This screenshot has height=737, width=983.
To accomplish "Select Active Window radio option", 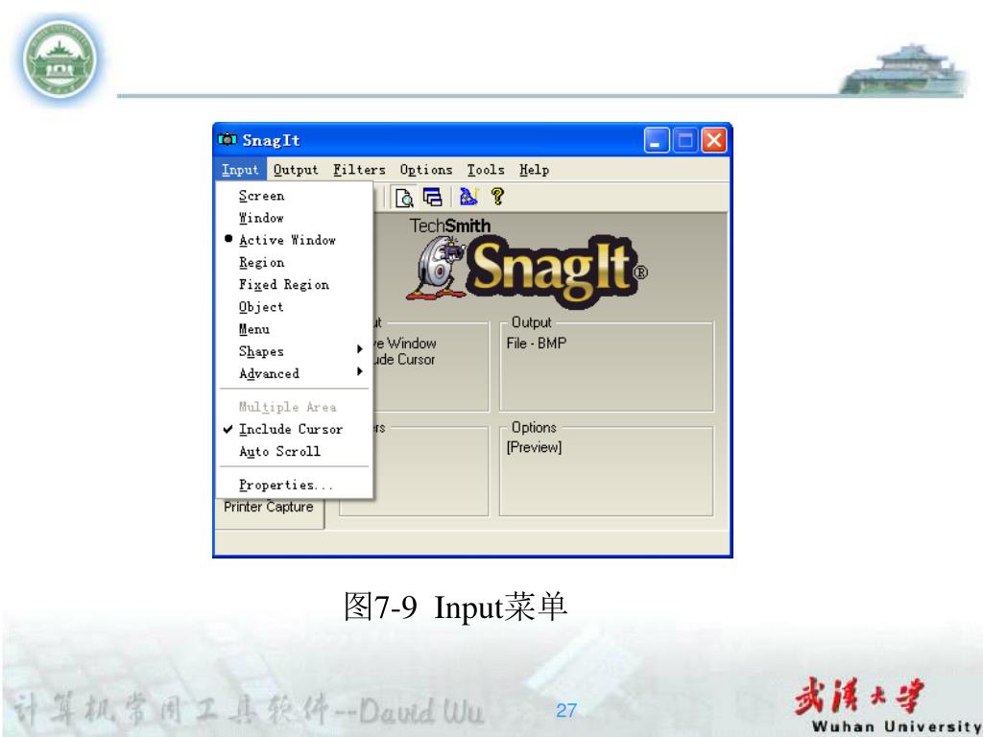I will [x=295, y=240].
